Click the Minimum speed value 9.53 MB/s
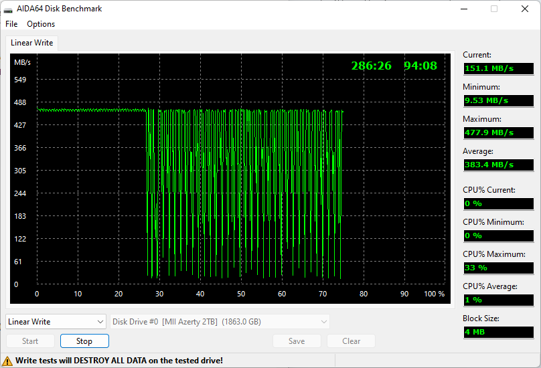 tap(499, 100)
